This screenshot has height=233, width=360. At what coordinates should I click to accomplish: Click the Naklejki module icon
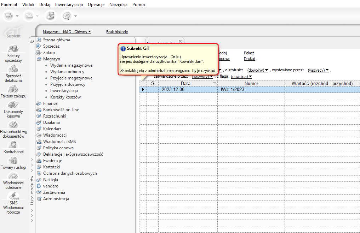pyautogui.click(x=39, y=180)
